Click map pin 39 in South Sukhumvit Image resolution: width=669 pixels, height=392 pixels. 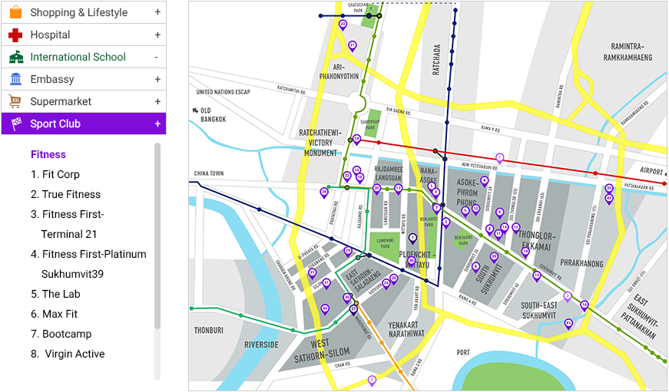click(494, 257)
